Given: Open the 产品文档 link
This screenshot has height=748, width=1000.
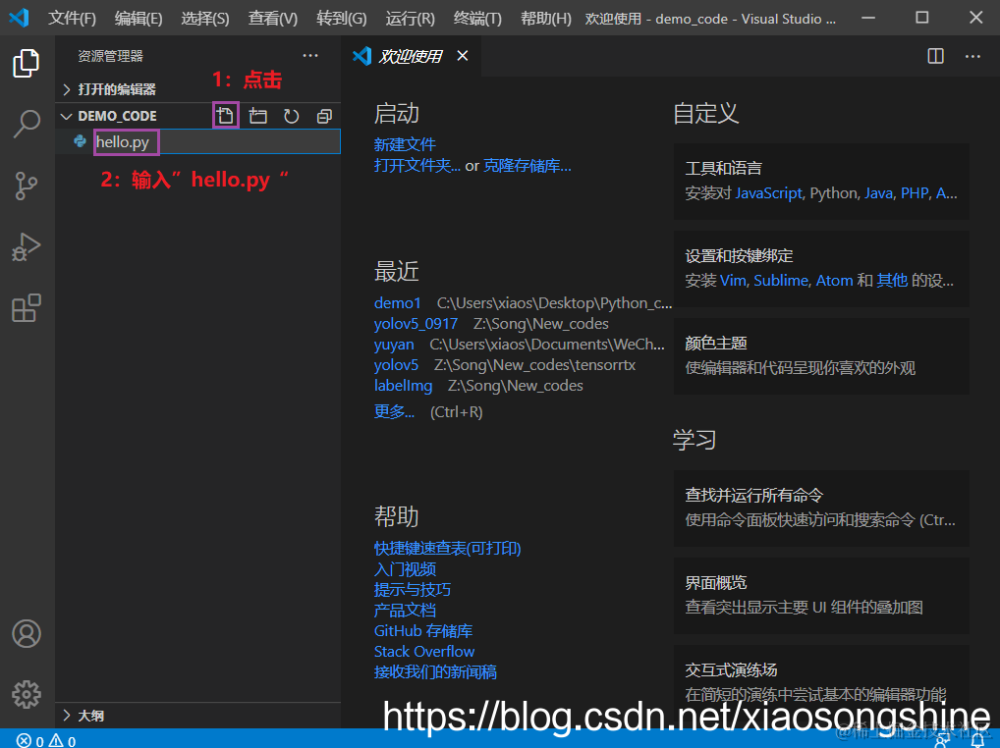Looking at the screenshot, I should 405,611.
